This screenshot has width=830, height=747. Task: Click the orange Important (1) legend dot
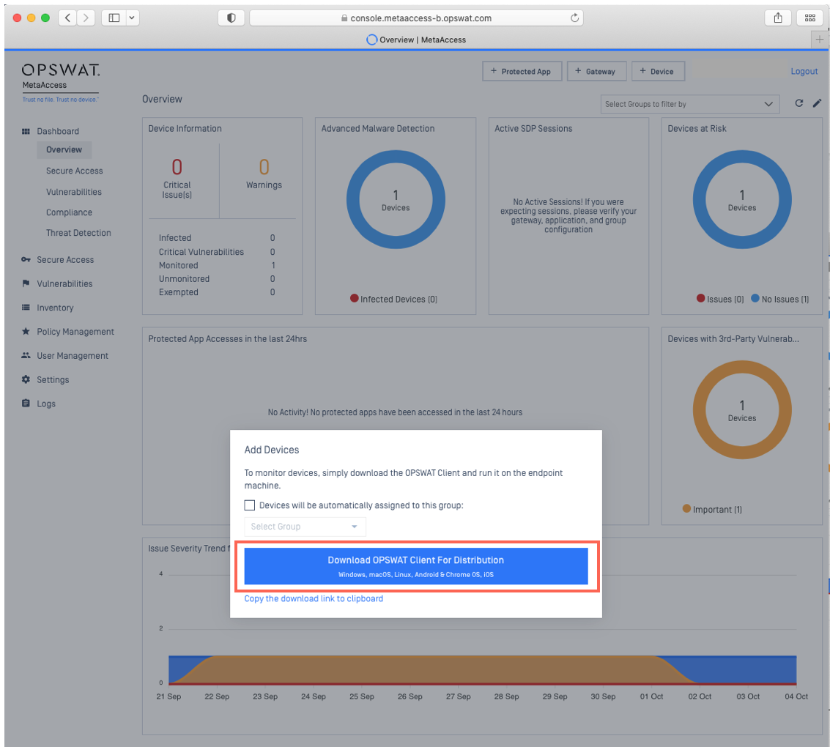point(686,509)
